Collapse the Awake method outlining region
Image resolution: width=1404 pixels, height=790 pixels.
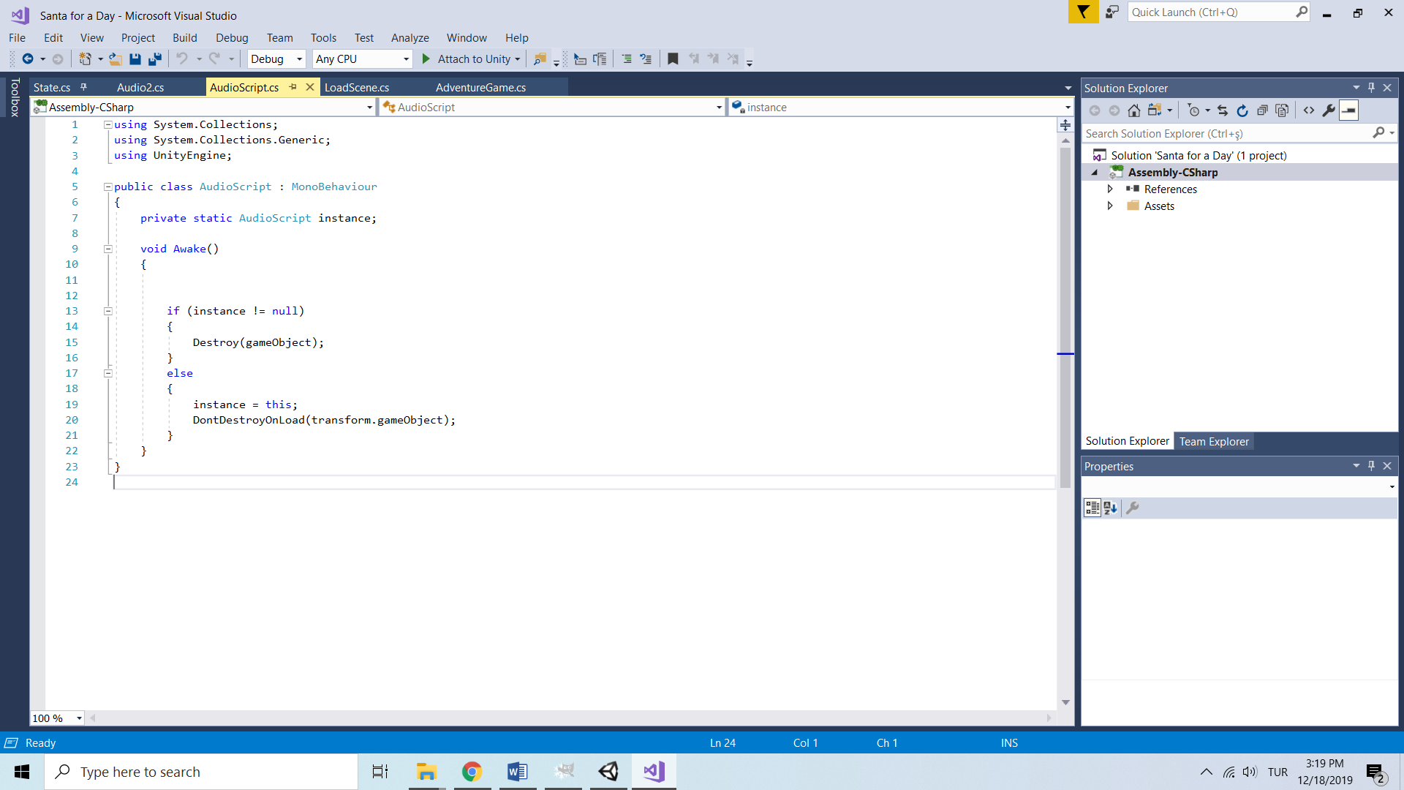pos(108,249)
